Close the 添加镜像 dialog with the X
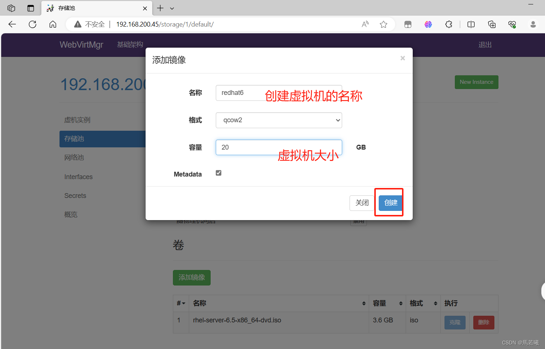 pyautogui.click(x=403, y=58)
